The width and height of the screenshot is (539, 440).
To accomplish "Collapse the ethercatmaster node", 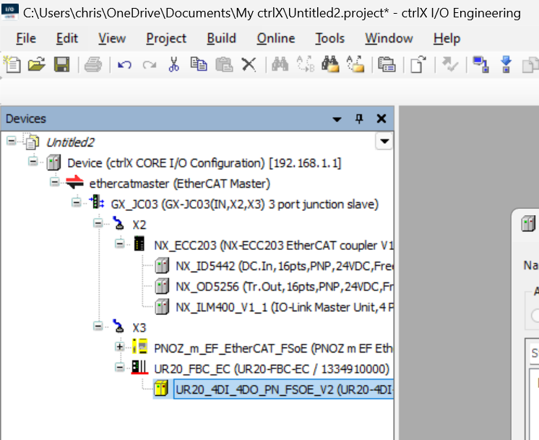I will pyautogui.click(x=55, y=182).
